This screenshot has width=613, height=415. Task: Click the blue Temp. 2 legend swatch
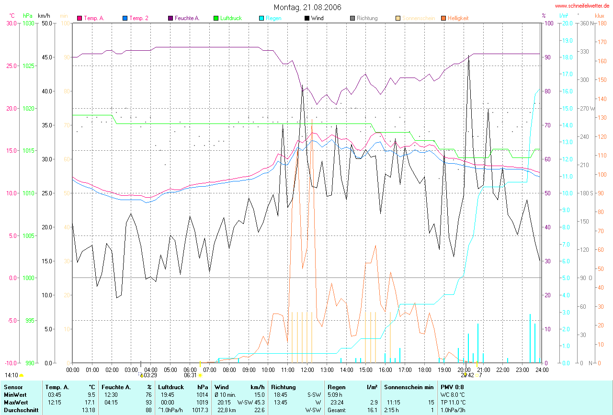pos(125,18)
